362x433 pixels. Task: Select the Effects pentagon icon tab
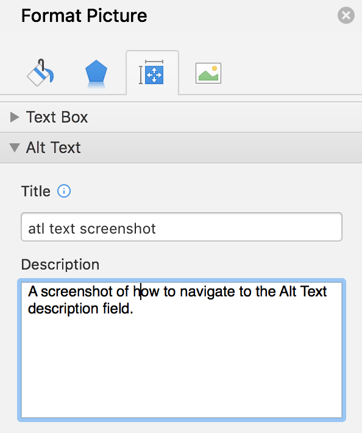(96, 74)
